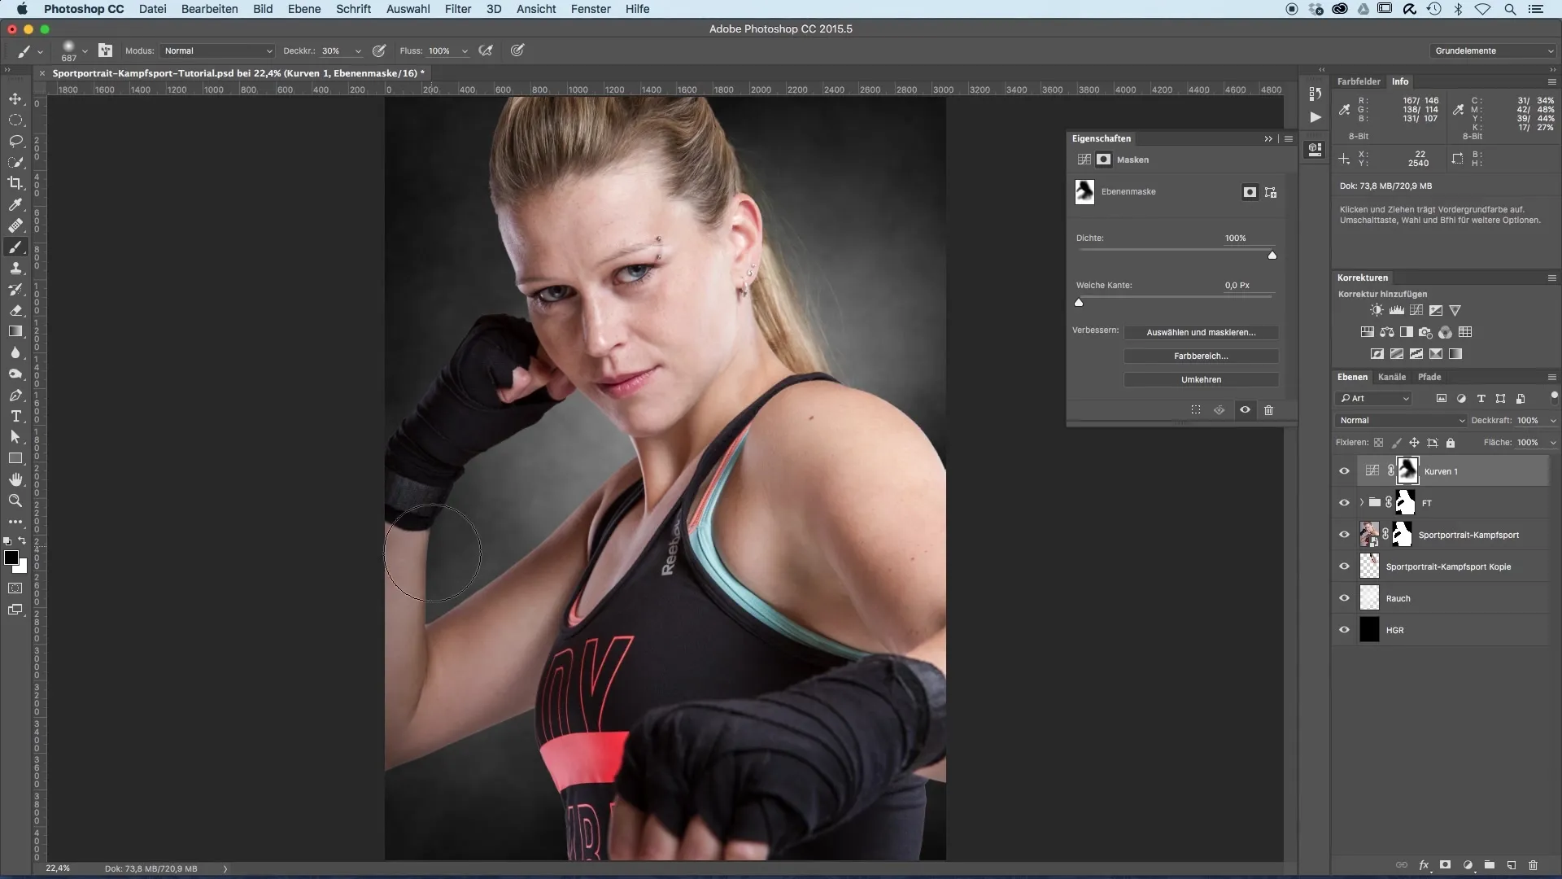
Task: Select the Zoom tool
Action: (x=15, y=501)
